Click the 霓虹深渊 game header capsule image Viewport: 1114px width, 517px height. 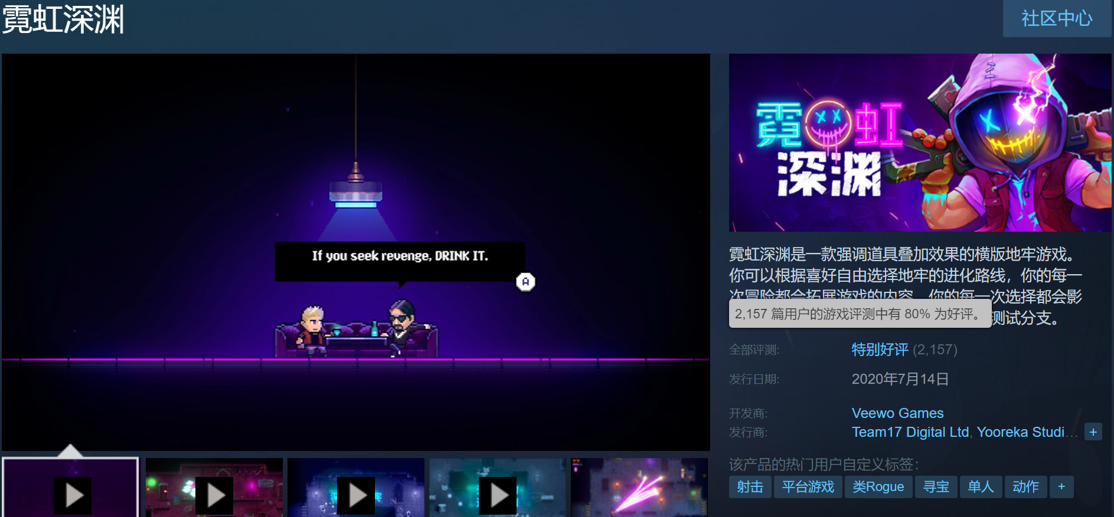[920, 143]
